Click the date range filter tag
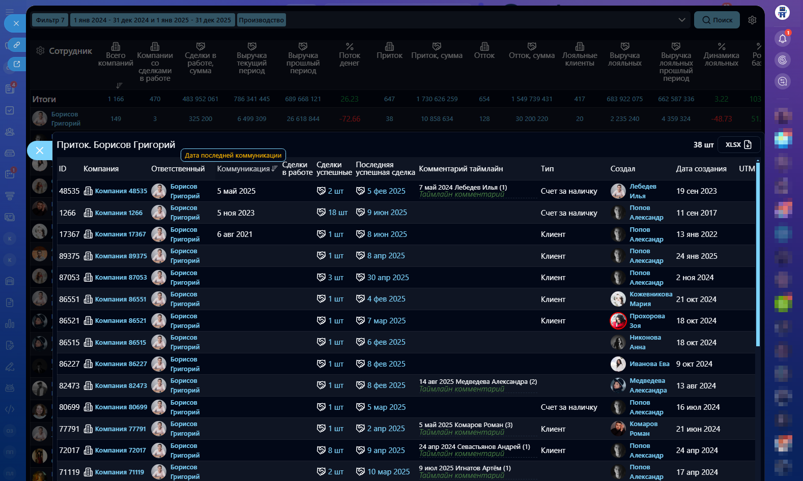Screen dimensions: 803x481 pyautogui.click(x=152, y=20)
